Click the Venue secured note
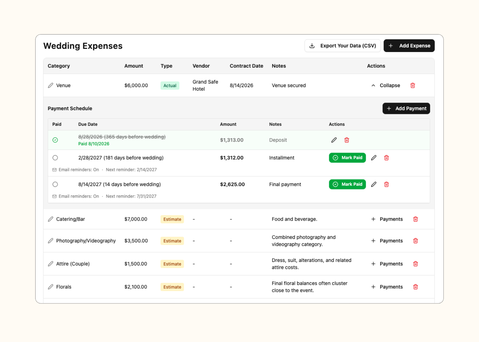The height and width of the screenshot is (342, 479). point(289,85)
